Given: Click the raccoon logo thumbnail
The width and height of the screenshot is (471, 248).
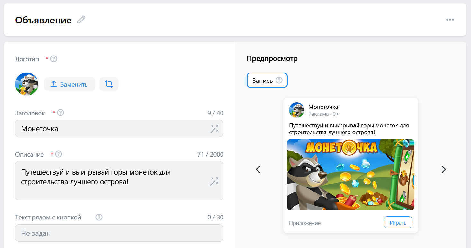Looking at the screenshot, I should (x=27, y=84).
